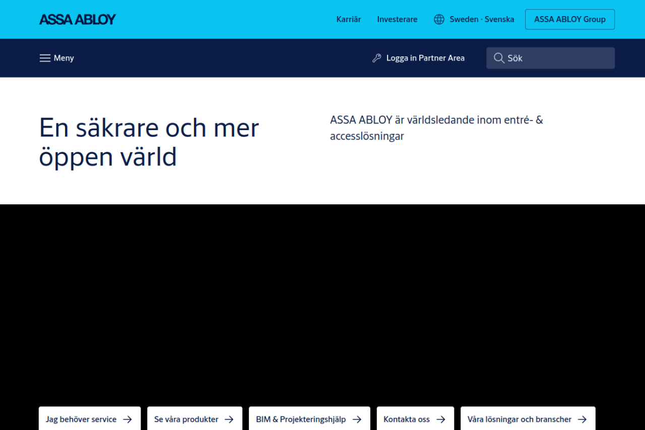Click the arrow beside Kontakta oss
Viewport: 645px width, 430px height.
click(441, 419)
